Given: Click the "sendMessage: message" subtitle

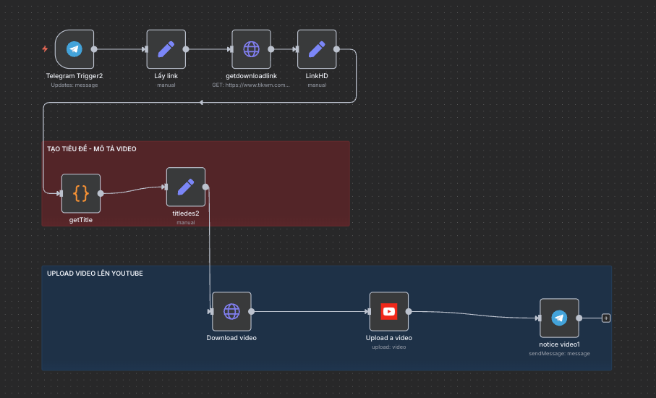Looking at the screenshot, I should coord(559,354).
